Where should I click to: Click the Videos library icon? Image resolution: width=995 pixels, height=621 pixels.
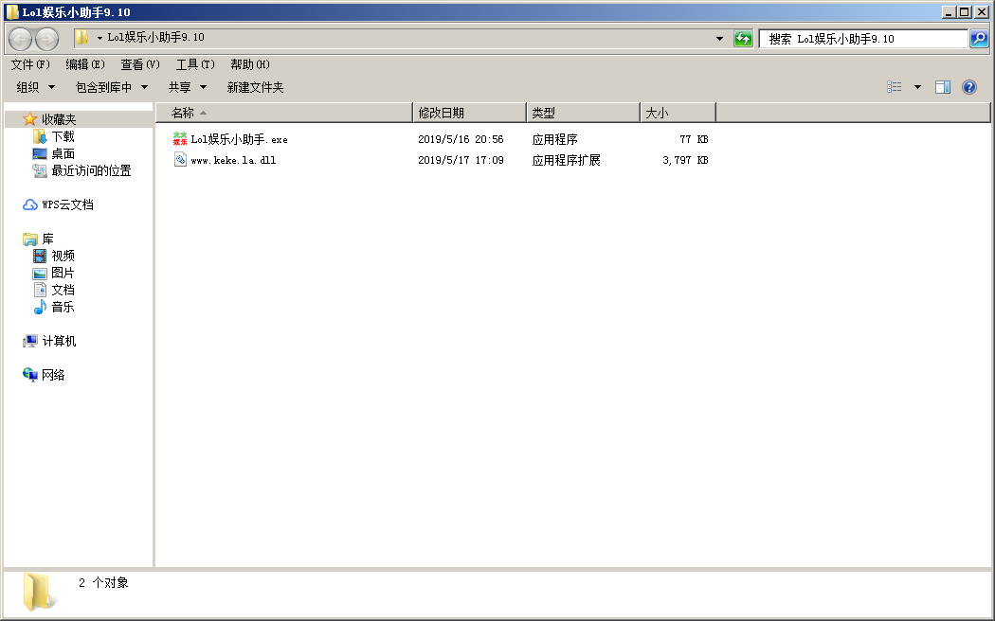pyautogui.click(x=40, y=256)
